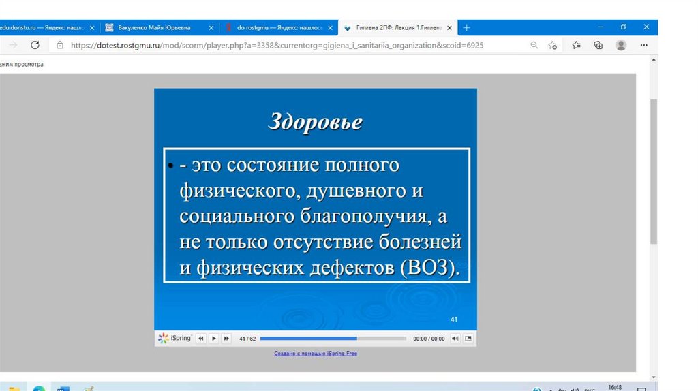Add this page to favorites
Viewport: 698px width, 391px height.
(553, 45)
